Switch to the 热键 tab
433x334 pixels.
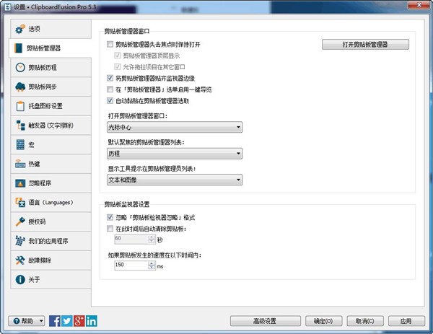pos(51,164)
